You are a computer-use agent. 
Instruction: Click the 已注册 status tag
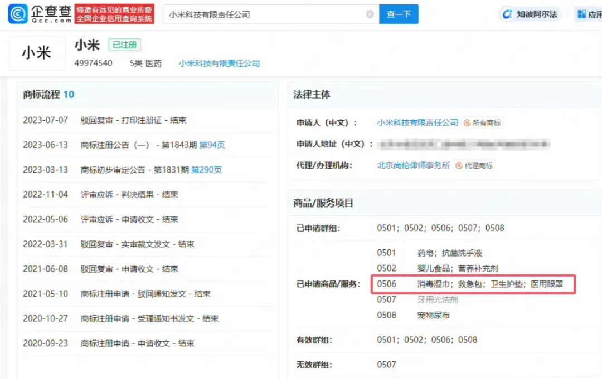point(125,45)
